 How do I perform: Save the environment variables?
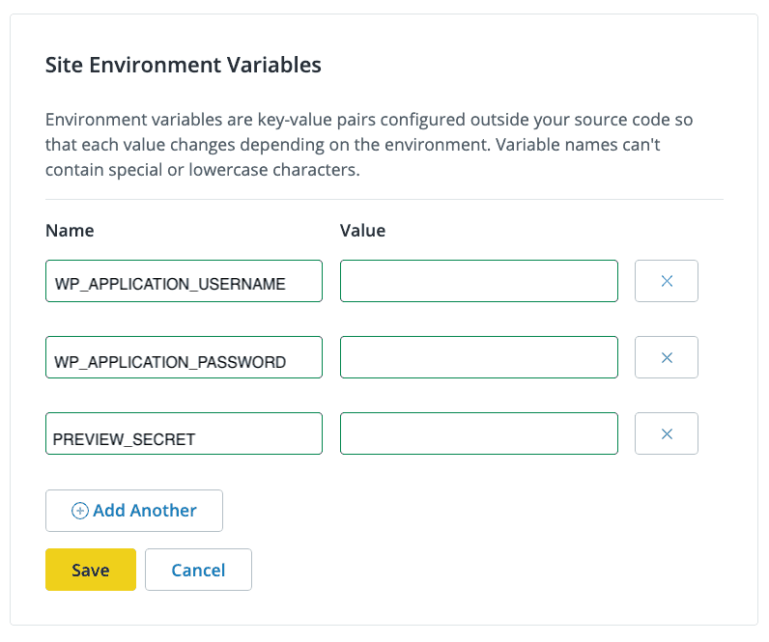point(91,570)
